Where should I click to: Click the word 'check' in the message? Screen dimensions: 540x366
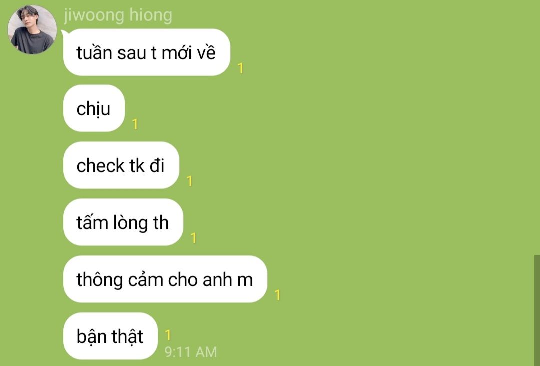point(100,165)
